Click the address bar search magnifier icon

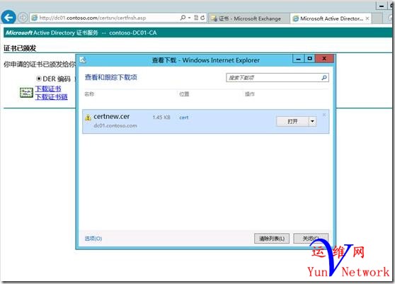coord(183,18)
